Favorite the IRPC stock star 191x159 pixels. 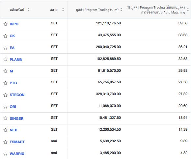click(5, 24)
